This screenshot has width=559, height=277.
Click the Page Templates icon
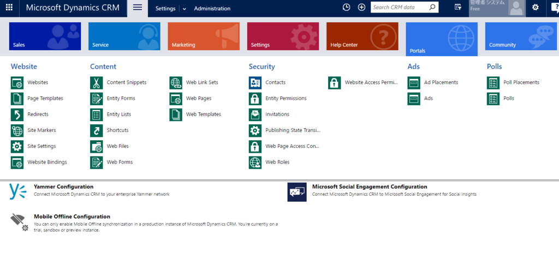click(17, 99)
